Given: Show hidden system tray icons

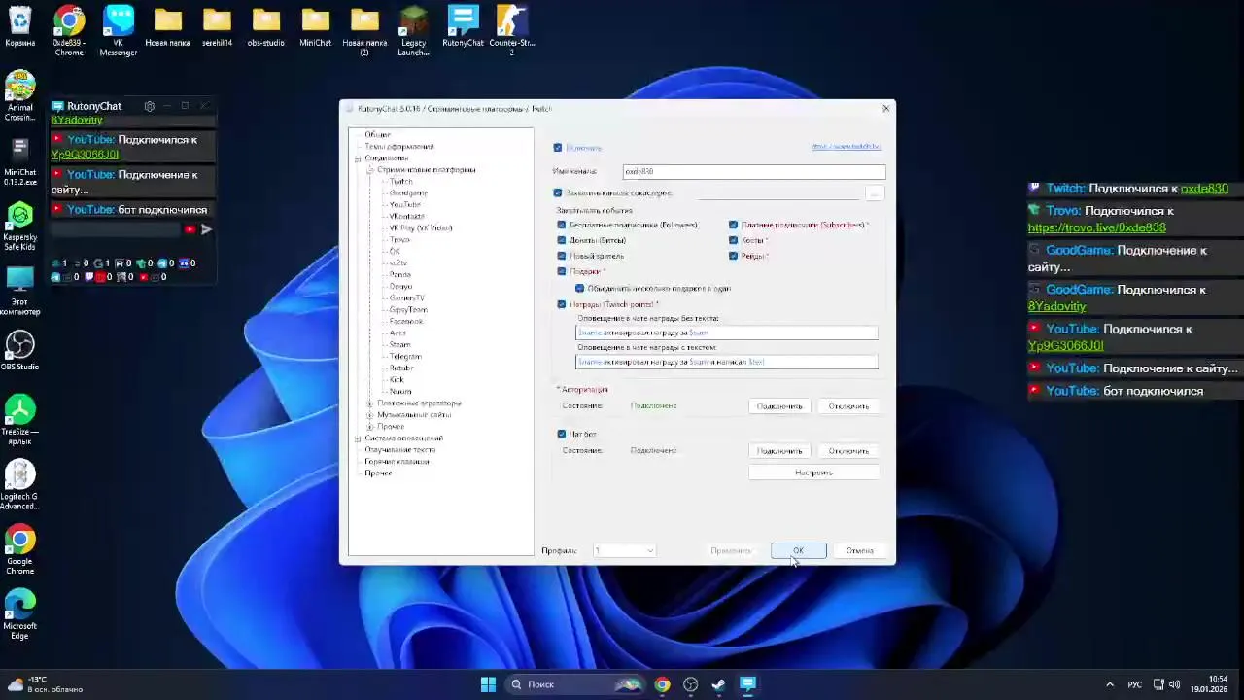Looking at the screenshot, I should click(x=1109, y=684).
